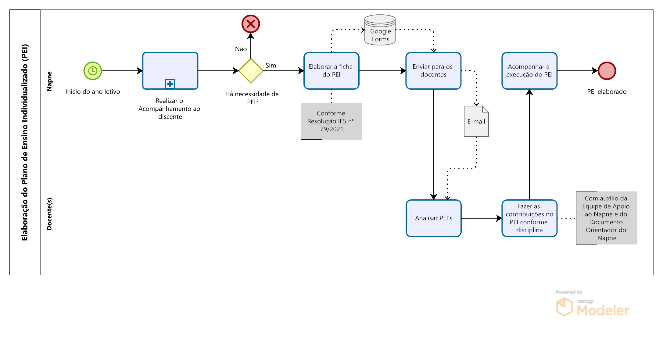Click the Com auxílio da Equipe annotation
The height and width of the screenshot is (364, 663).
[x=606, y=218]
